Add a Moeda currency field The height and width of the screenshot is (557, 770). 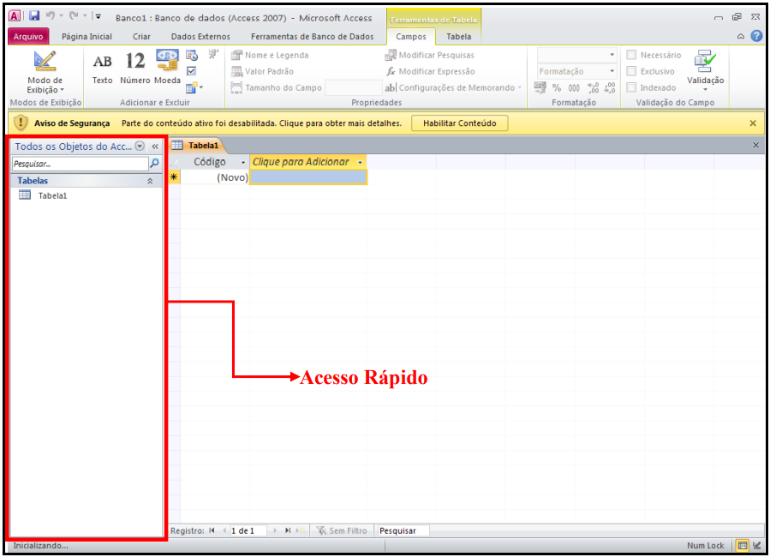167,69
